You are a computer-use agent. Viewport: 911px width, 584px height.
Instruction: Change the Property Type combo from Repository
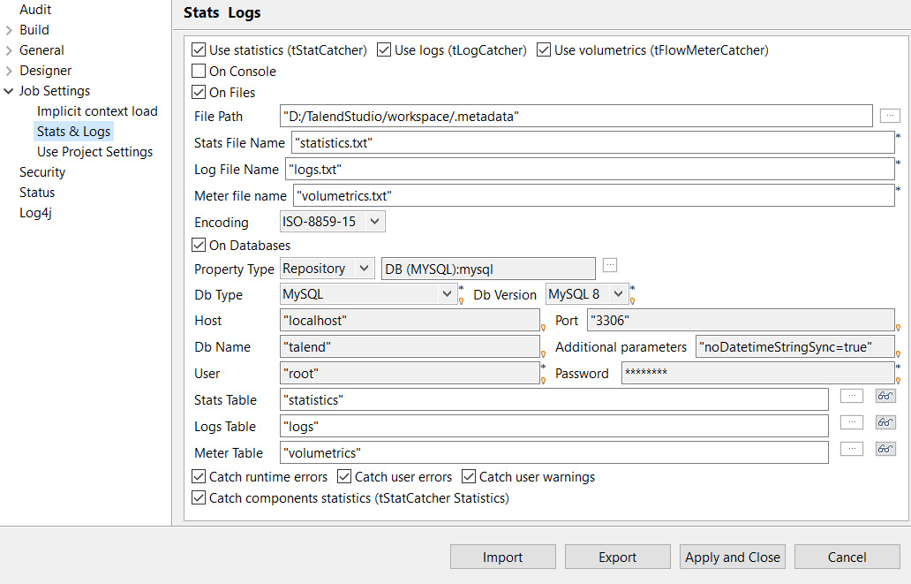tap(365, 268)
